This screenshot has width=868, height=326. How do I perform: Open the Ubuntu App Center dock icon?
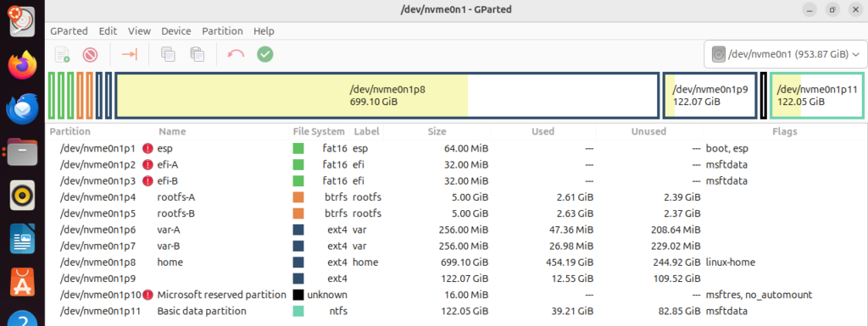coord(22,282)
